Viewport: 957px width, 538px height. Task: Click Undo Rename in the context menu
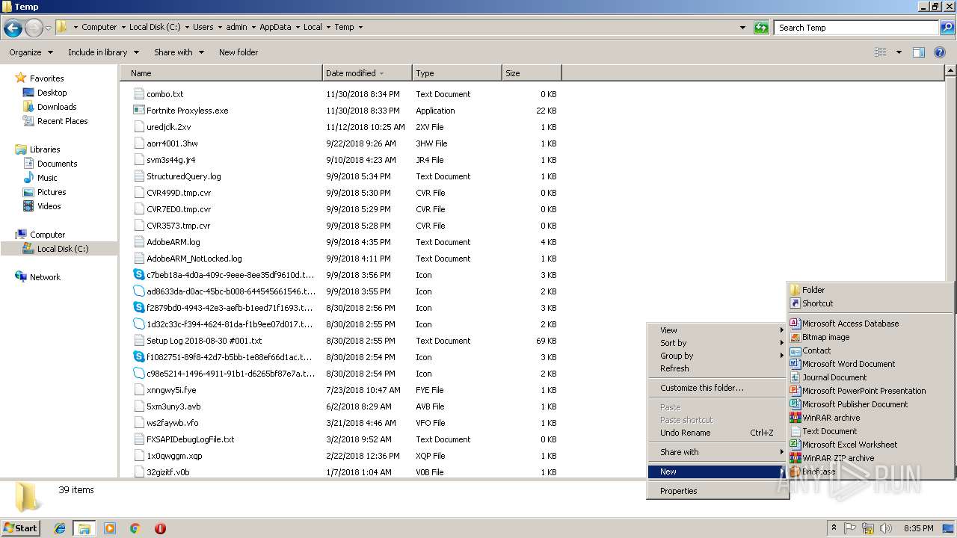pos(718,433)
